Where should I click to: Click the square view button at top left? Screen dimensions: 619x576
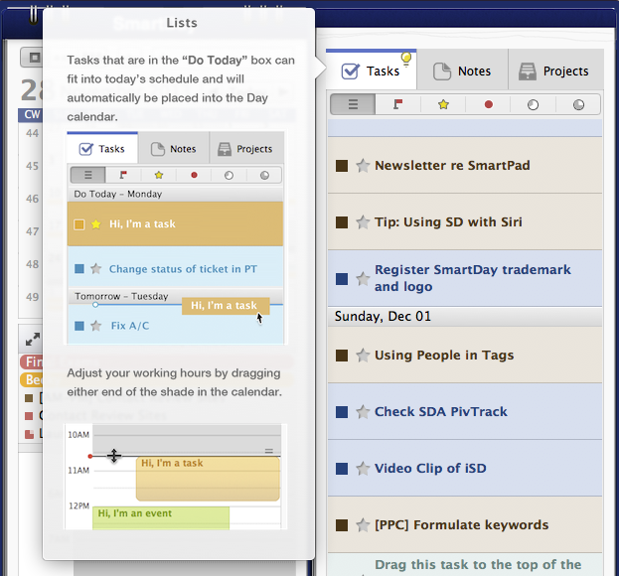coord(33,58)
